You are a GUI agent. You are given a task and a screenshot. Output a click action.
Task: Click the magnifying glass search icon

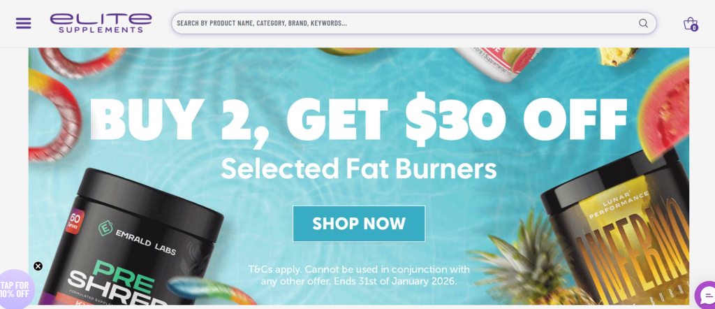643,23
